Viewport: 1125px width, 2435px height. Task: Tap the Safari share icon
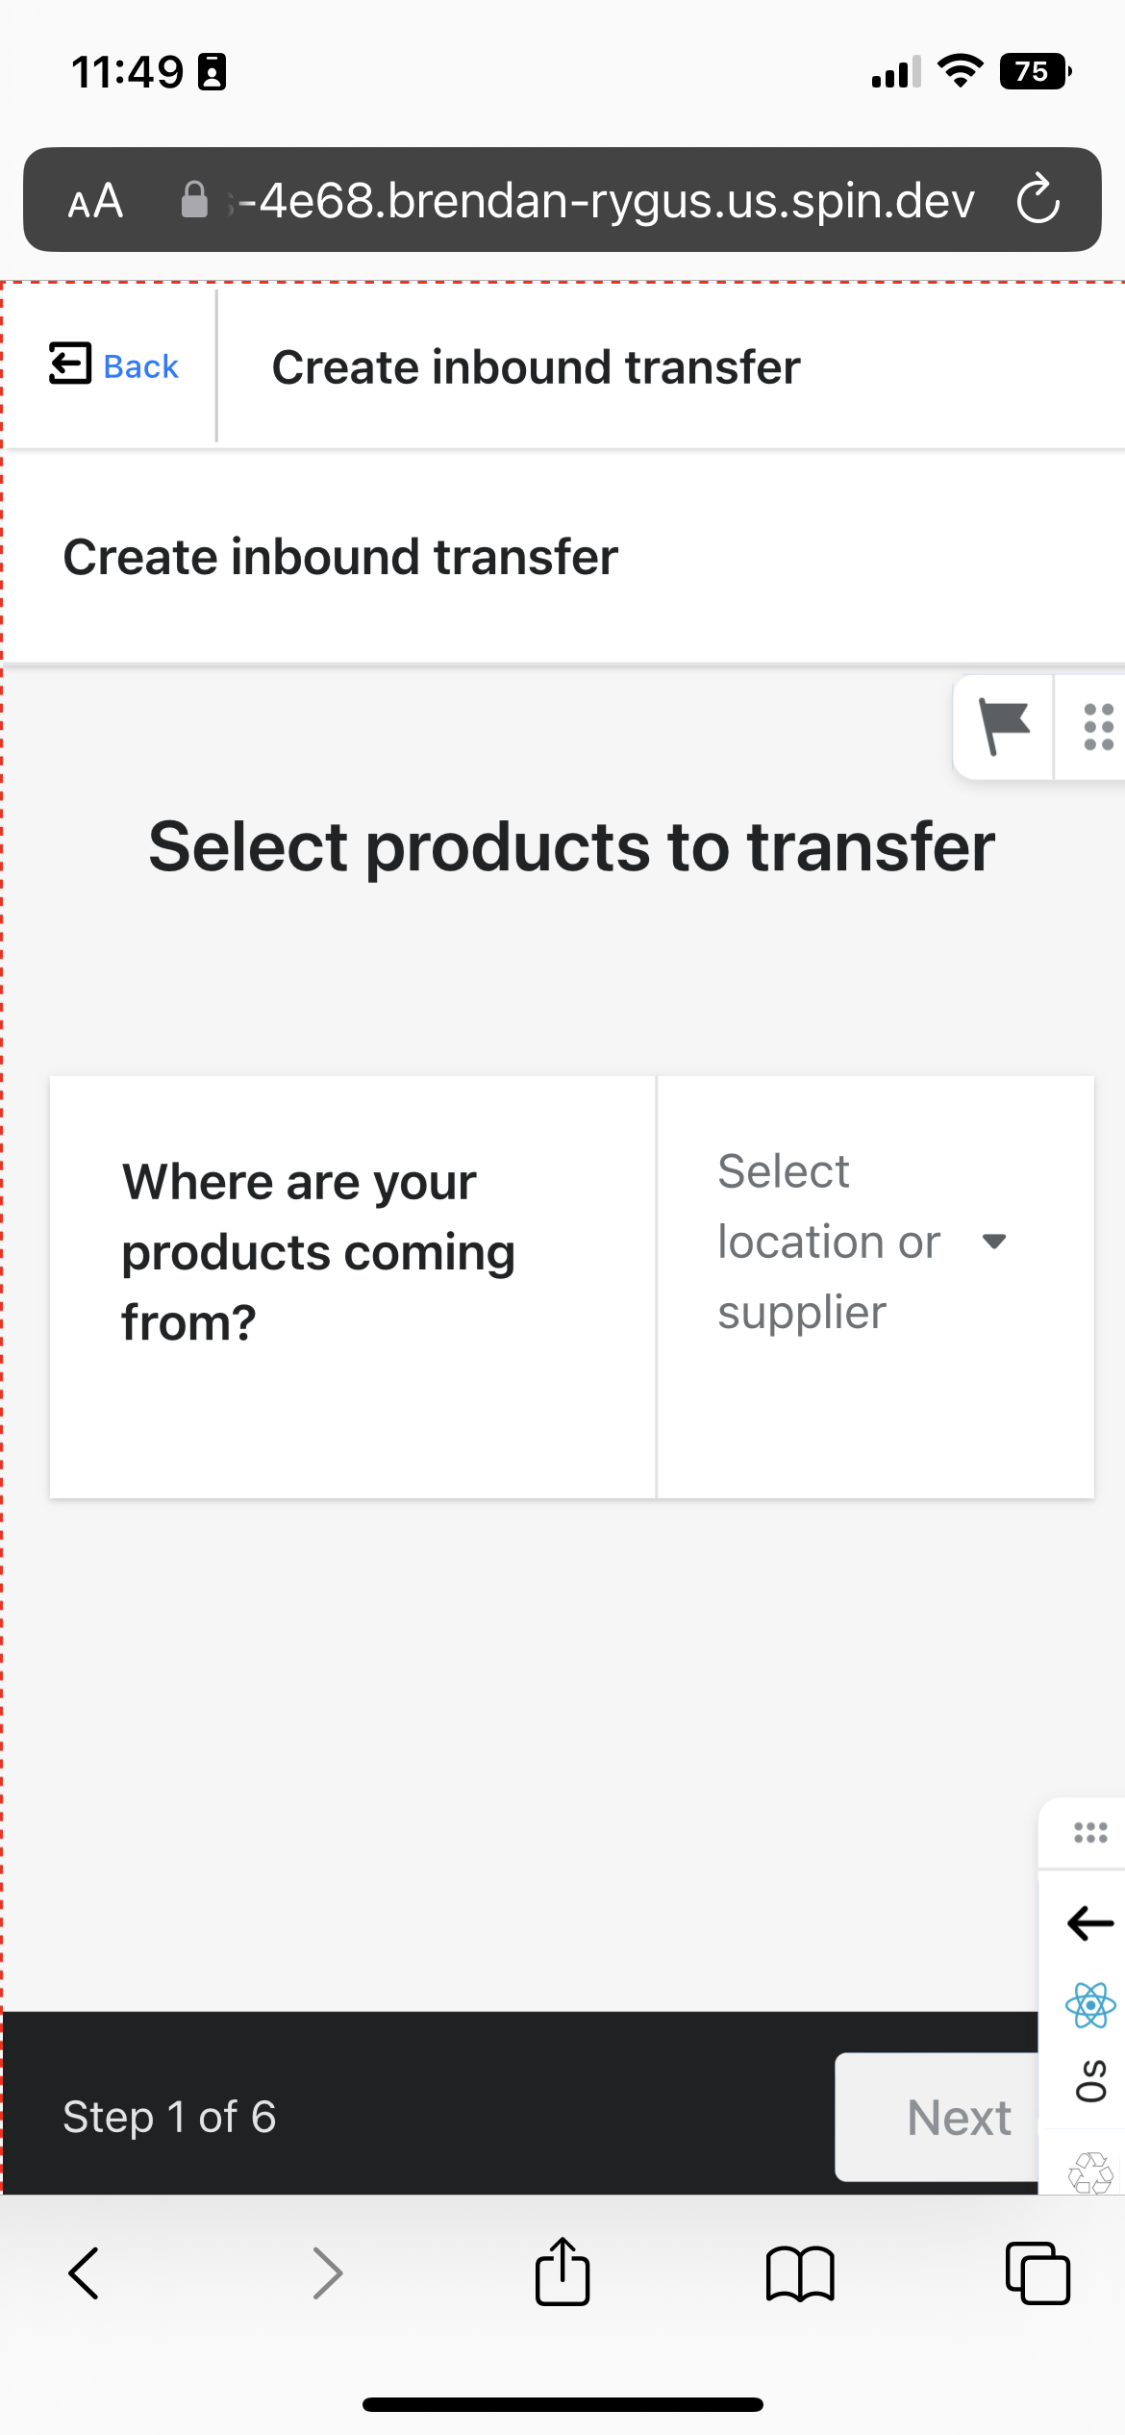click(x=562, y=2274)
